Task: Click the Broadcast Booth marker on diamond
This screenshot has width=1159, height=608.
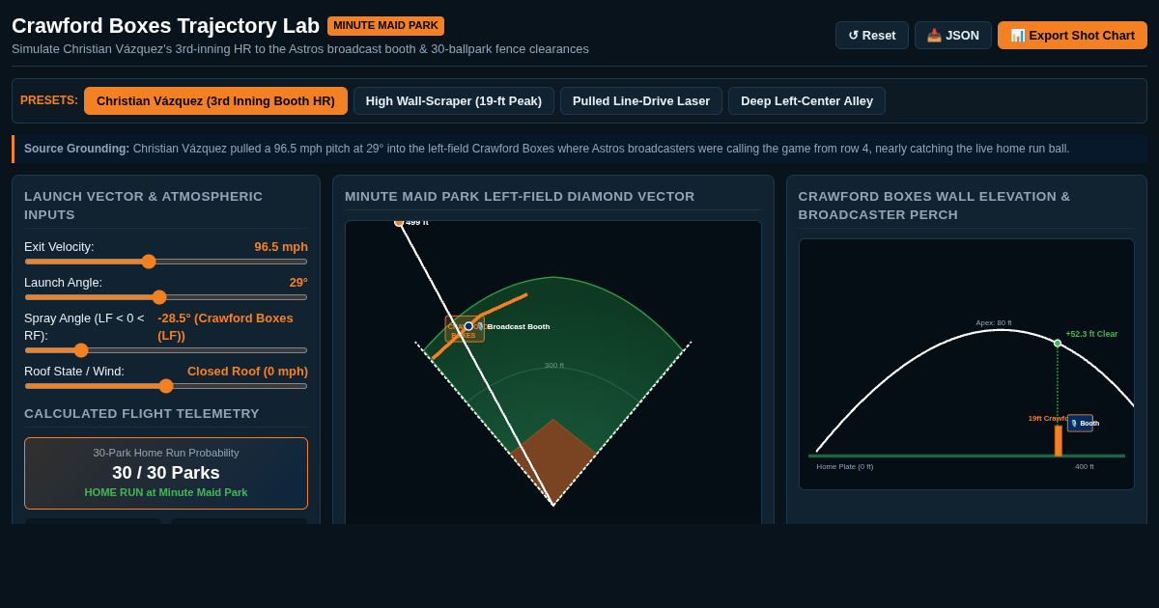Action: click(x=468, y=326)
